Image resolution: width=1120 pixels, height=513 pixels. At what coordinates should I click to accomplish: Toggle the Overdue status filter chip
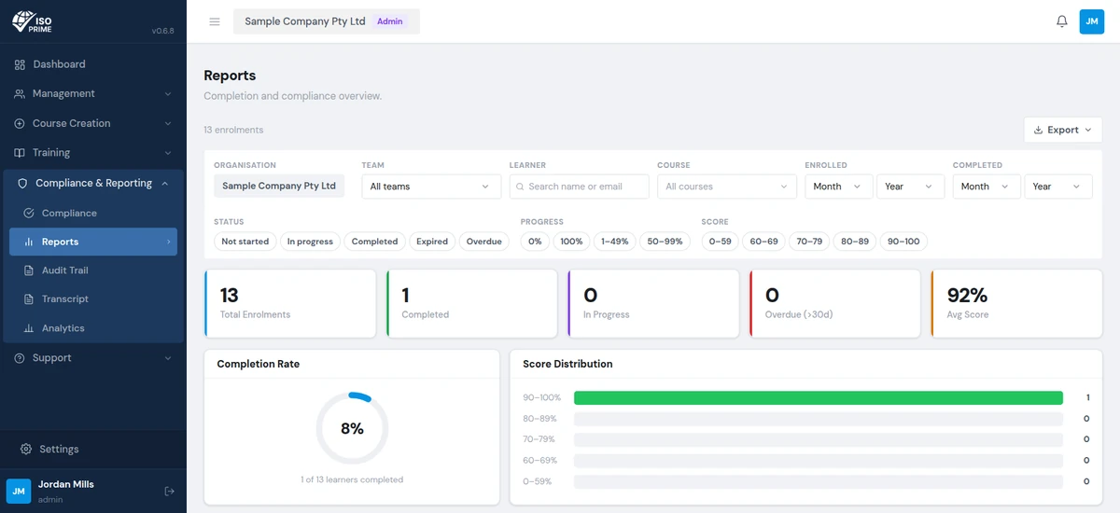point(484,242)
